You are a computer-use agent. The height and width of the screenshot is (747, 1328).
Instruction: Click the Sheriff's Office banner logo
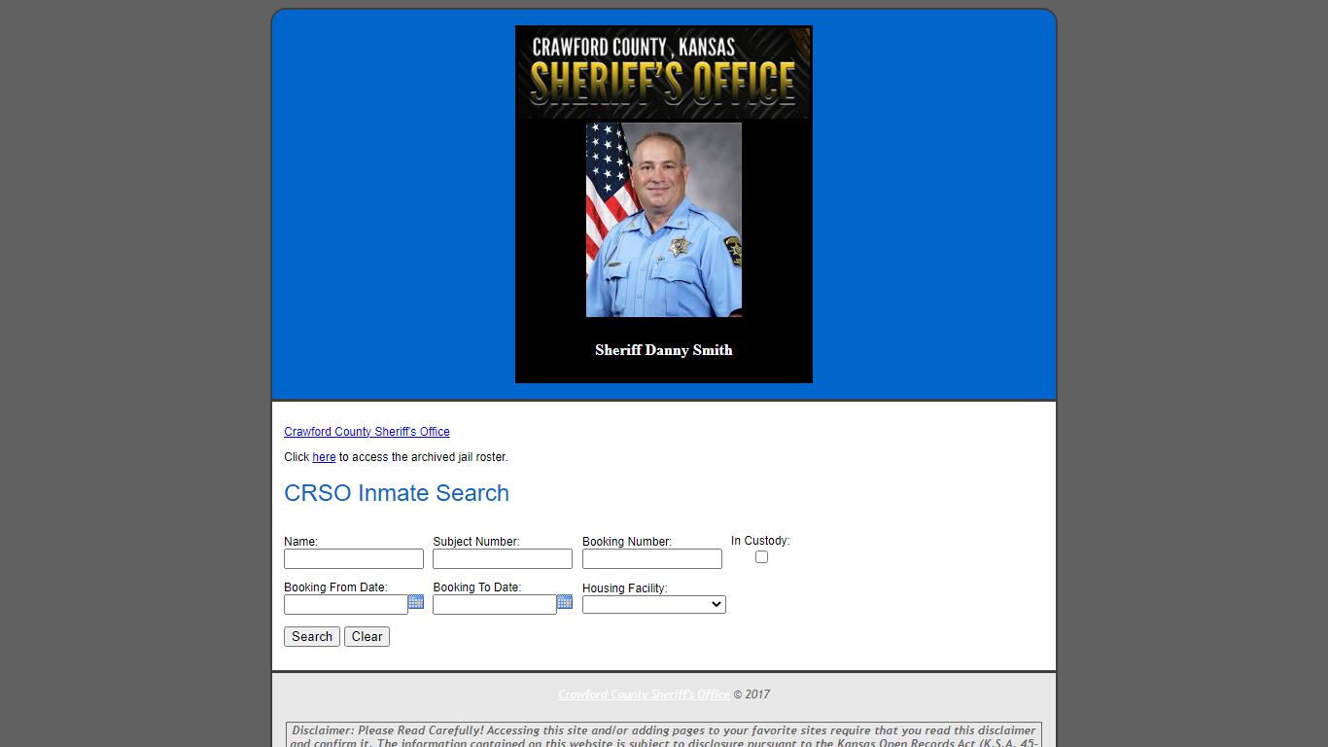point(664,73)
